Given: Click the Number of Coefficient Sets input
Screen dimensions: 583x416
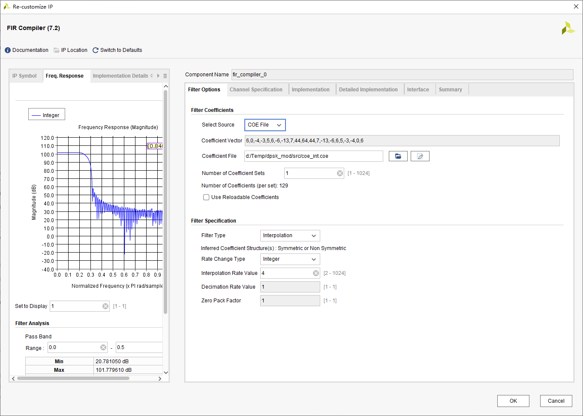Looking at the screenshot, I should pos(314,173).
